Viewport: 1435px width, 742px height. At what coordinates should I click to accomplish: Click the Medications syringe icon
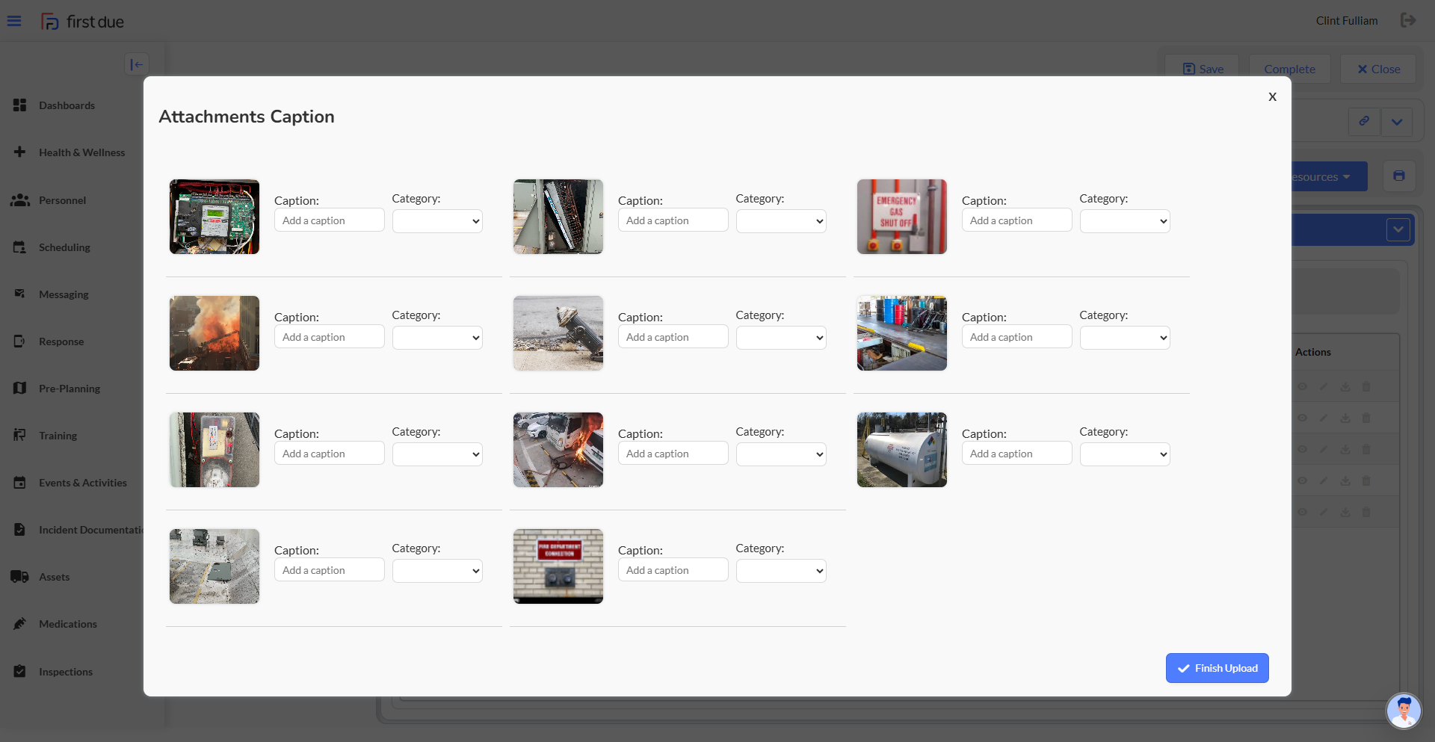pos(20,624)
